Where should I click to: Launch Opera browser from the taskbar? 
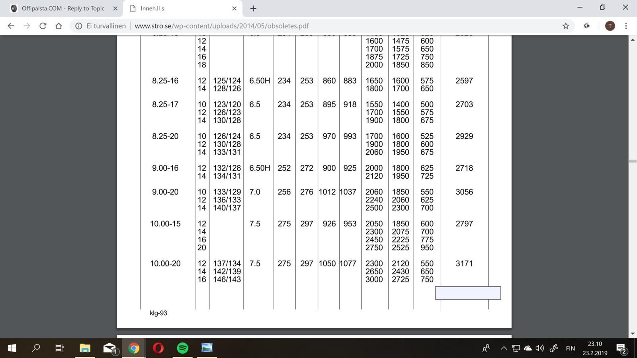pyautogui.click(x=158, y=348)
